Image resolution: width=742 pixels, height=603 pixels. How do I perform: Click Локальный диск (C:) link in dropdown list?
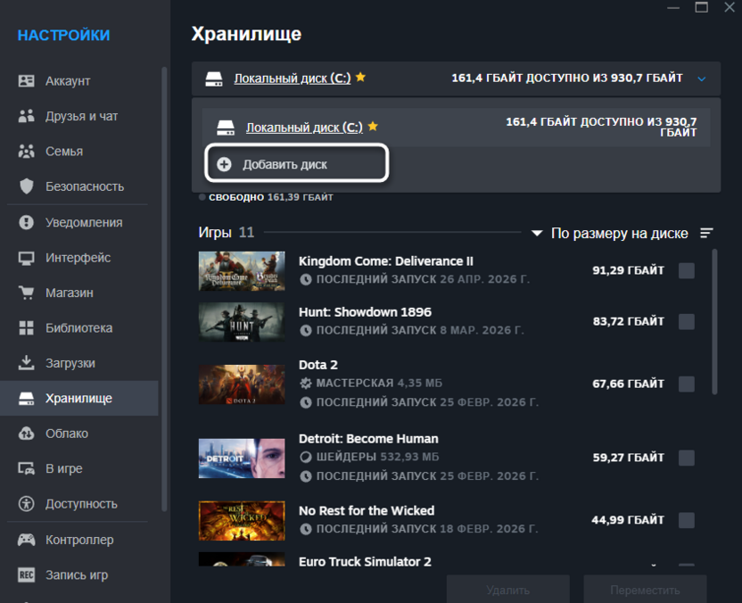click(304, 128)
